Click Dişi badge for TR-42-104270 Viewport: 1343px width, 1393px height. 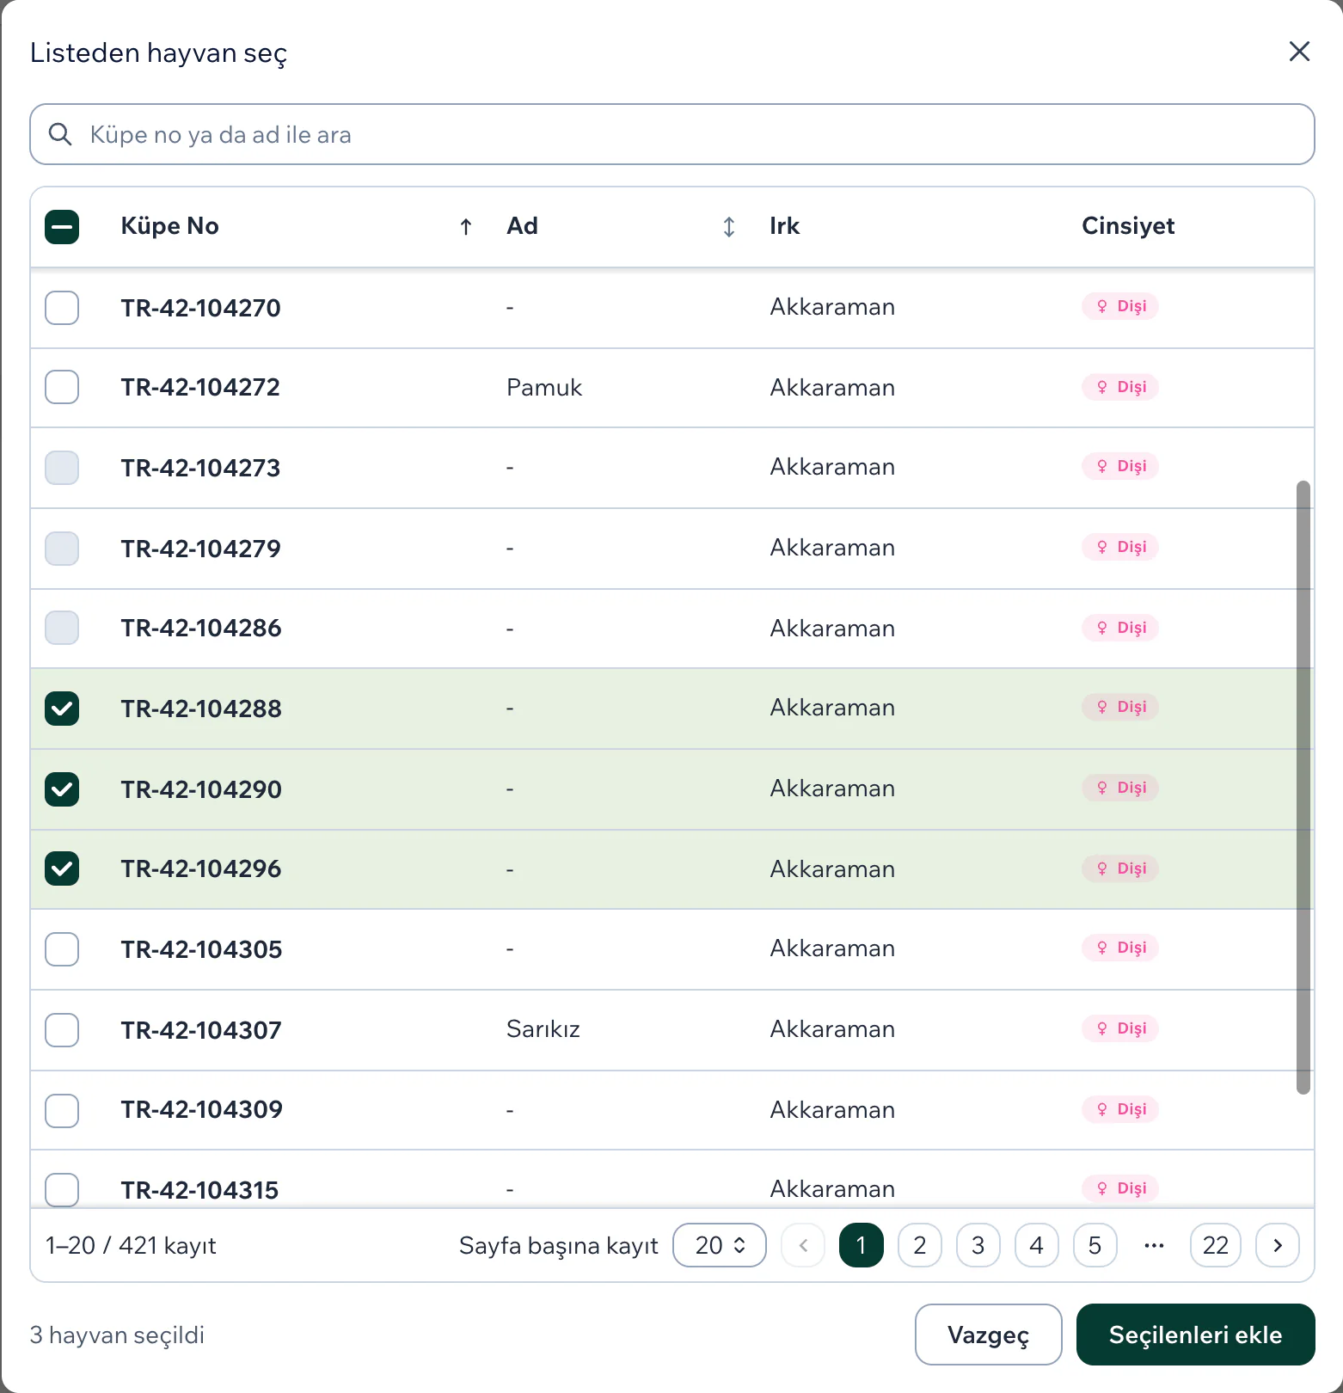pos(1120,306)
